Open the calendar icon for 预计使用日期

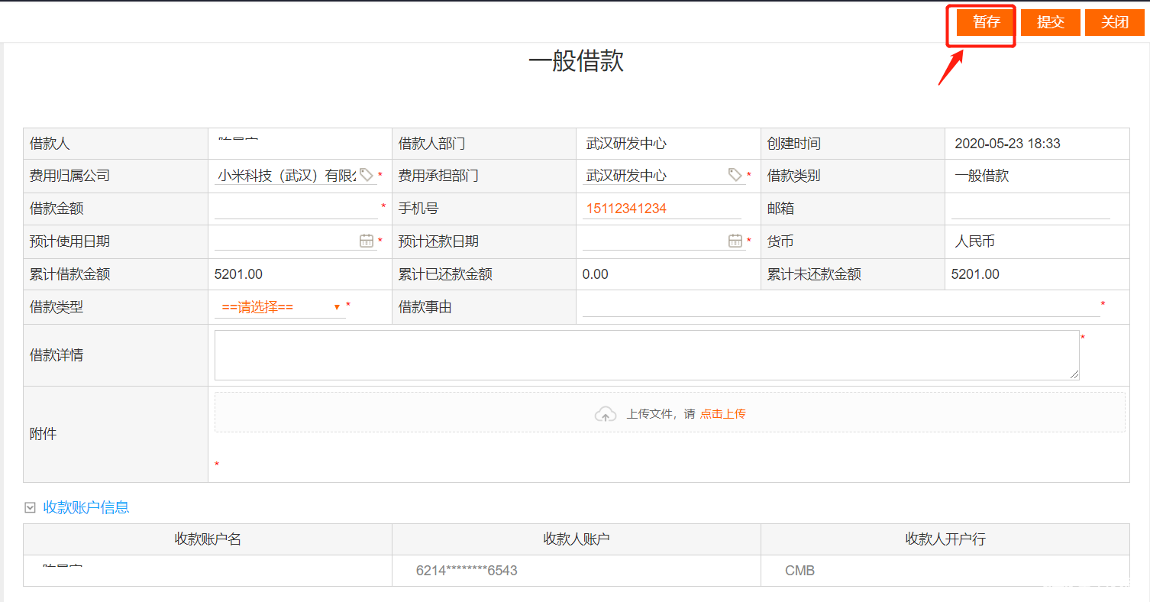click(x=367, y=241)
